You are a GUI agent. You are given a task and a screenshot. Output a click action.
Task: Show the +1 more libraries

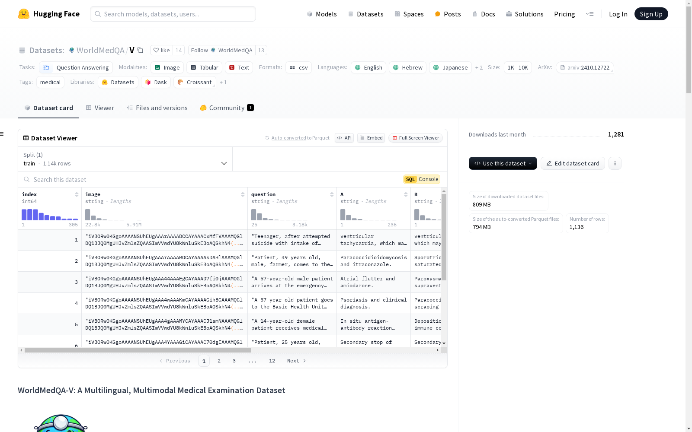223,82
